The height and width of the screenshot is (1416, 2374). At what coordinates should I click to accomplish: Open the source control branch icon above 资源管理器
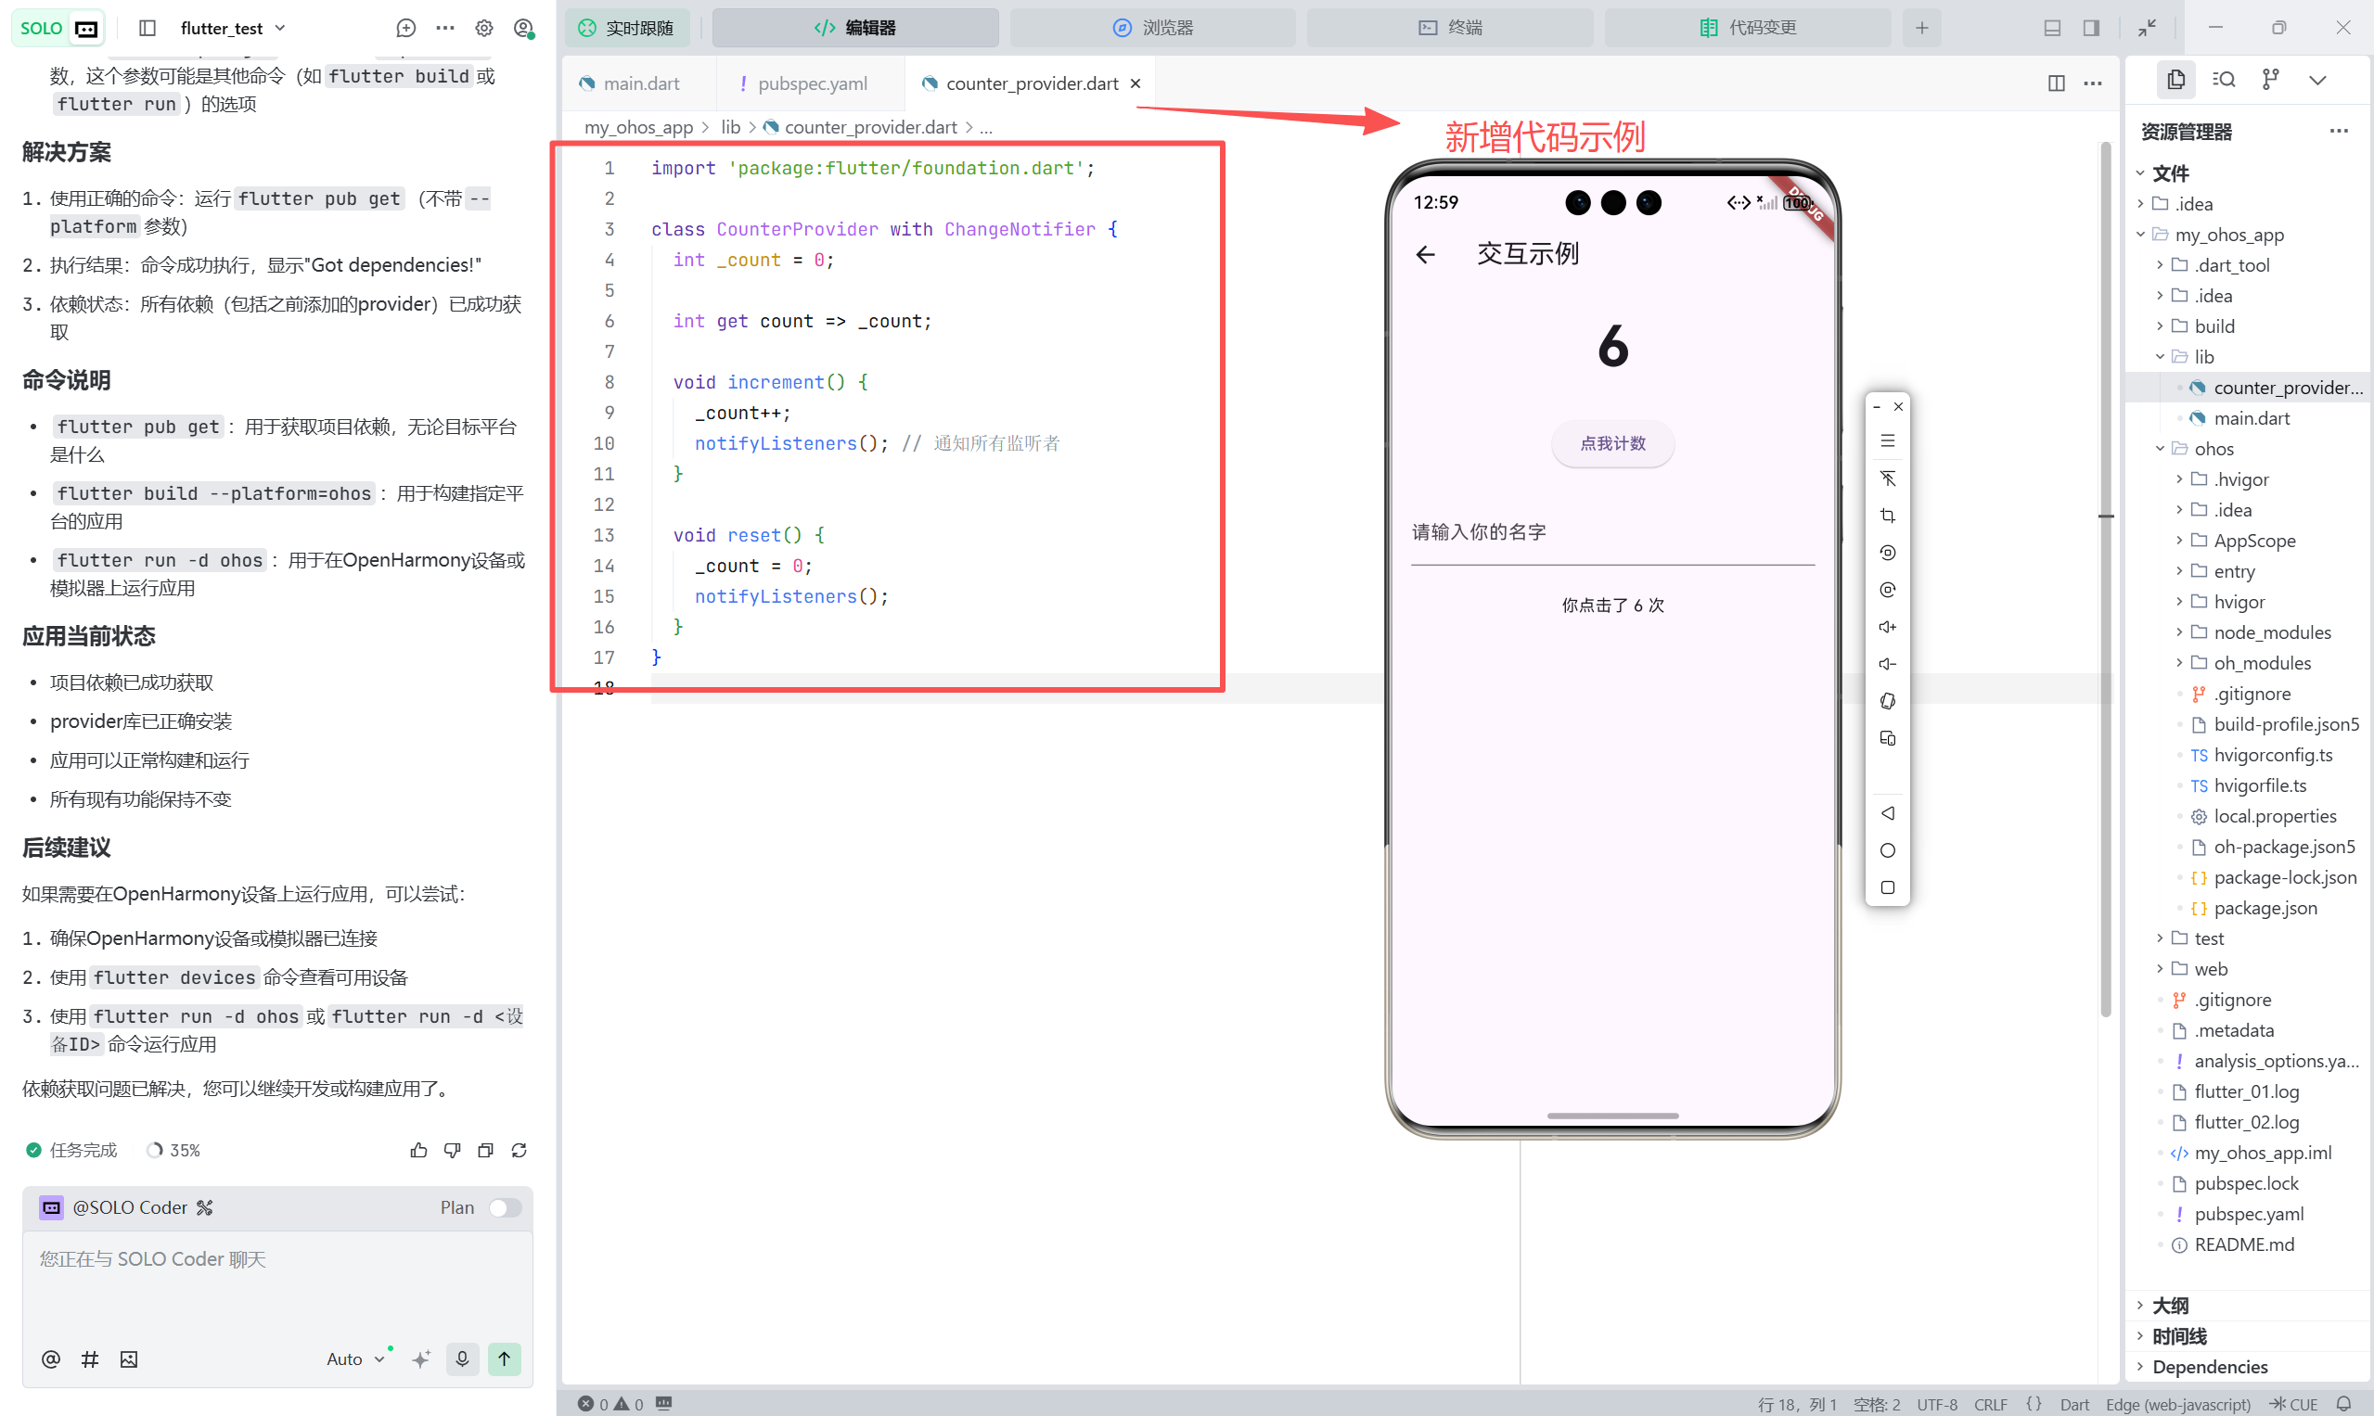pyautogui.click(x=2271, y=79)
